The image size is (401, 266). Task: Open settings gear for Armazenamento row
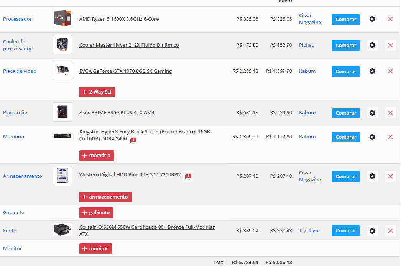pos(372,176)
